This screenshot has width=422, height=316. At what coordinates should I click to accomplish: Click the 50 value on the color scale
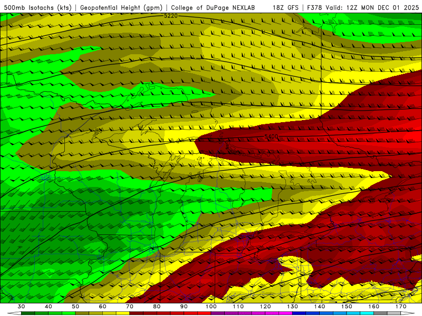[75, 307]
